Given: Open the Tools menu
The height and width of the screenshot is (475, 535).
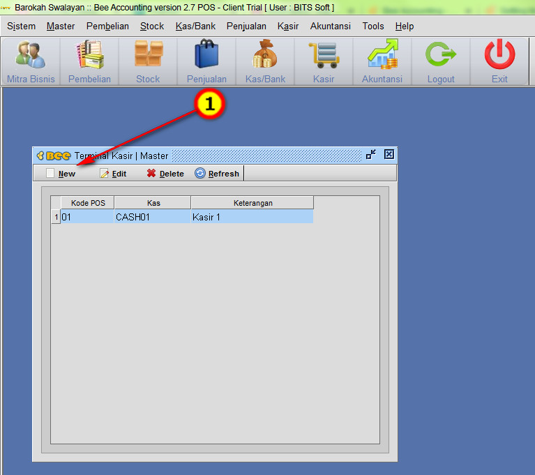Looking at the screenshot, I should [373, 27].
